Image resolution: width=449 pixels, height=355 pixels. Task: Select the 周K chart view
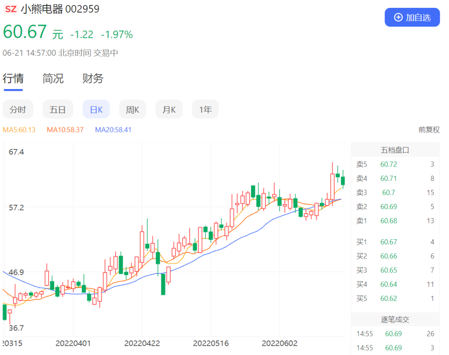[133, 109]
